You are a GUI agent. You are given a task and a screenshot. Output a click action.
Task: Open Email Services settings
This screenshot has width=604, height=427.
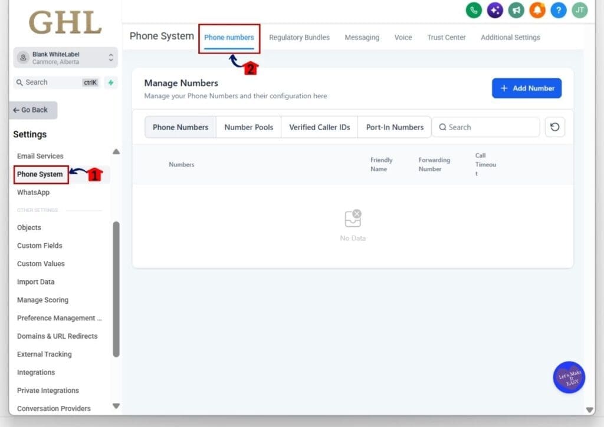pos(40,156)
